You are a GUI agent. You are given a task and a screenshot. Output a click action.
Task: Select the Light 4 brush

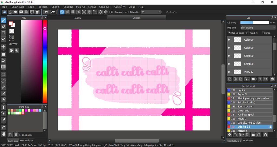point(250,90)
